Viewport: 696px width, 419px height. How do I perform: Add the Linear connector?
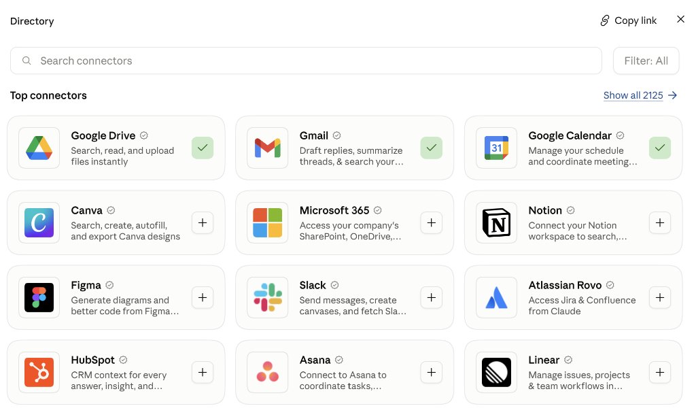[660, 372]
